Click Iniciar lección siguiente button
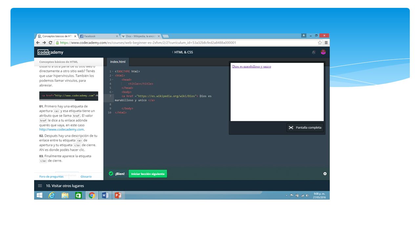 (148, 174)
